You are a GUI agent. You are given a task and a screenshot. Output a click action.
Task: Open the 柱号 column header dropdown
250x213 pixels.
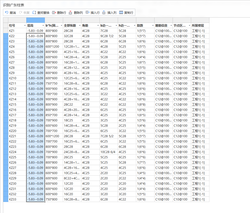coord(25,26)
